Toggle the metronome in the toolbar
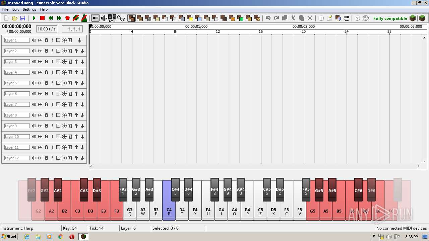Image resolution: width=429 pixels, height=241 pixels. (x=84, y=18)
